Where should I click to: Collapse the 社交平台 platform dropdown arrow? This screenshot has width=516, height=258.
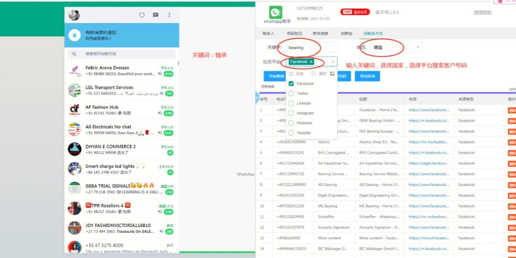[333, 62]
